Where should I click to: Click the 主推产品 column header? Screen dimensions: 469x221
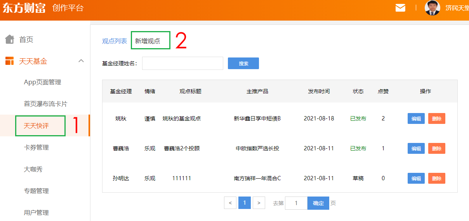pos(257,91)
